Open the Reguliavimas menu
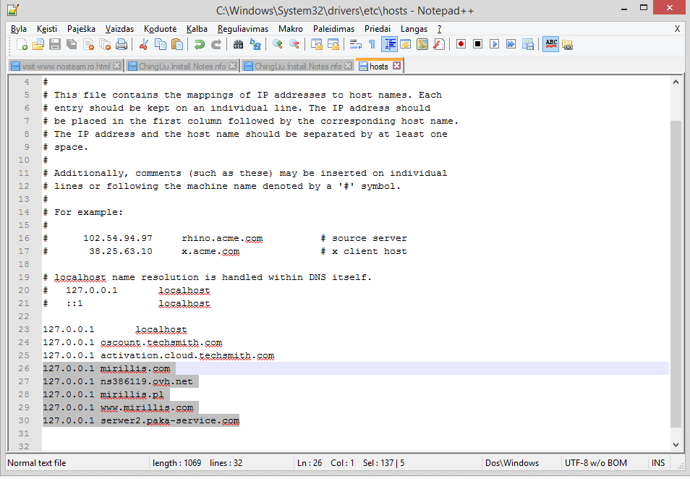Viewport: 690px width, 479px height. point(243,29)
